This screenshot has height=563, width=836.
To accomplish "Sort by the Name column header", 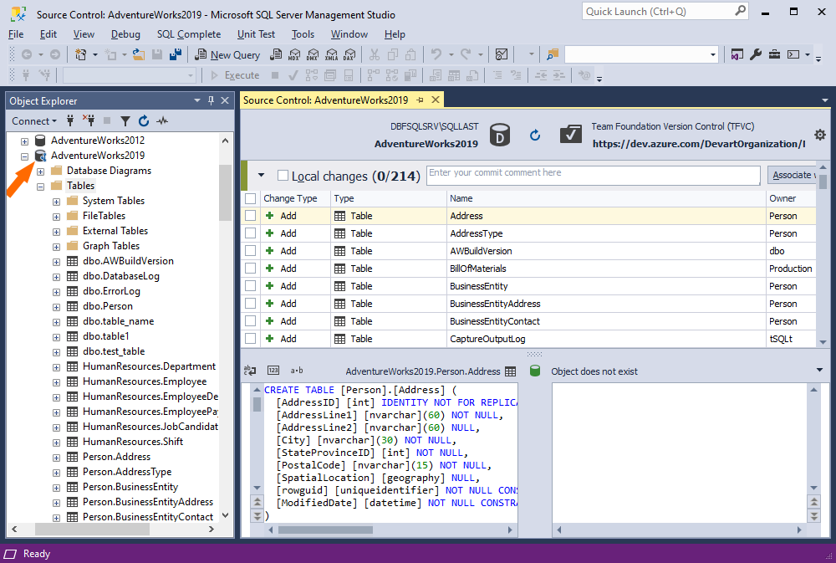I will tap(605, 198).
